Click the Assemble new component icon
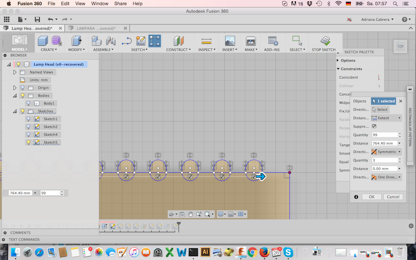The height and width of the screenshot is (260, 416). (x=96, y=41)
